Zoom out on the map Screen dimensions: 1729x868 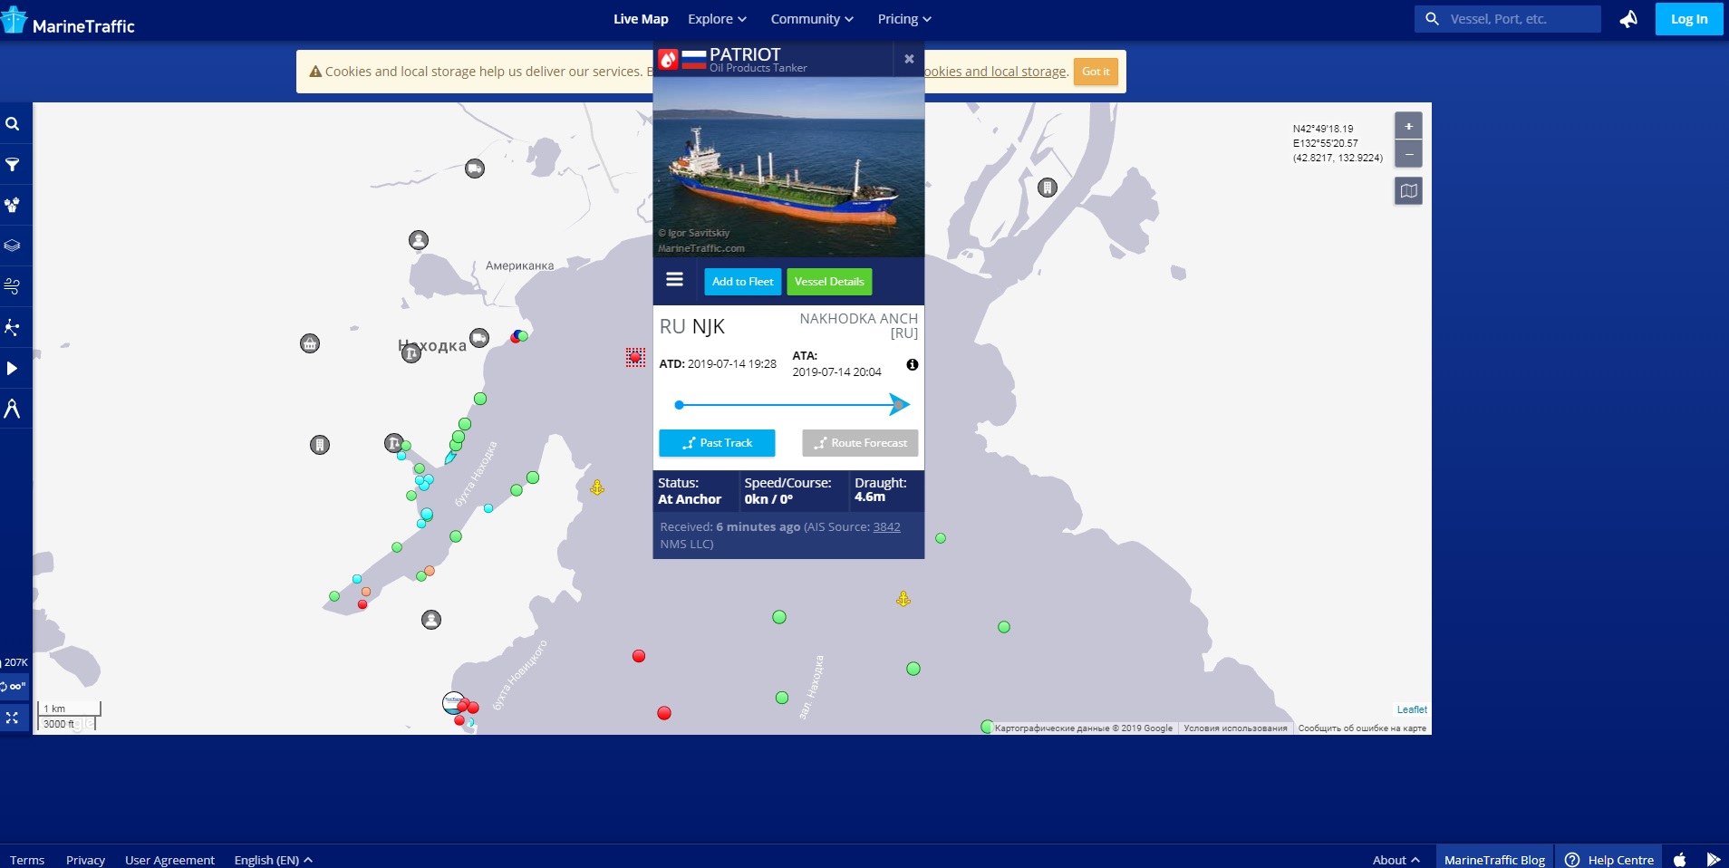(x=1408, y=154)
